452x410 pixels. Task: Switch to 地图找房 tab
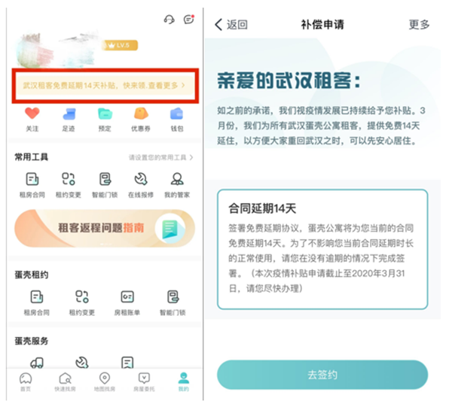105,382
